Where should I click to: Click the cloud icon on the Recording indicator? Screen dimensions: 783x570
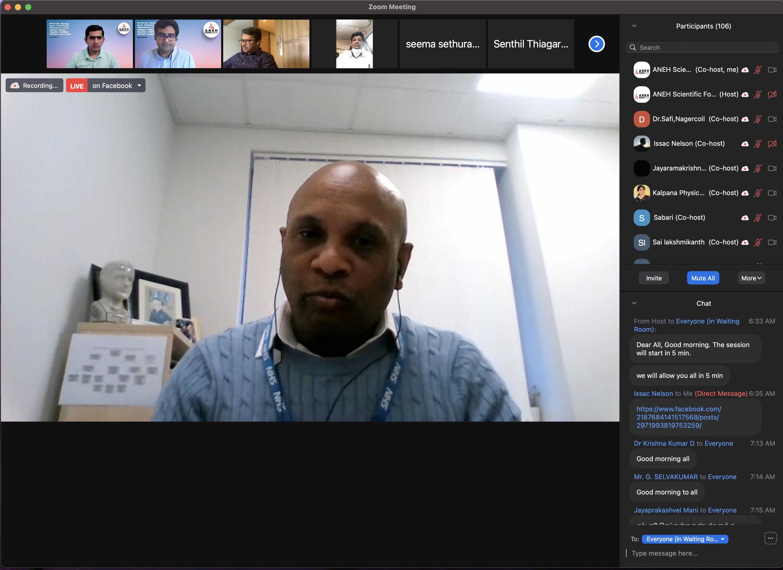tap(15, 86)
